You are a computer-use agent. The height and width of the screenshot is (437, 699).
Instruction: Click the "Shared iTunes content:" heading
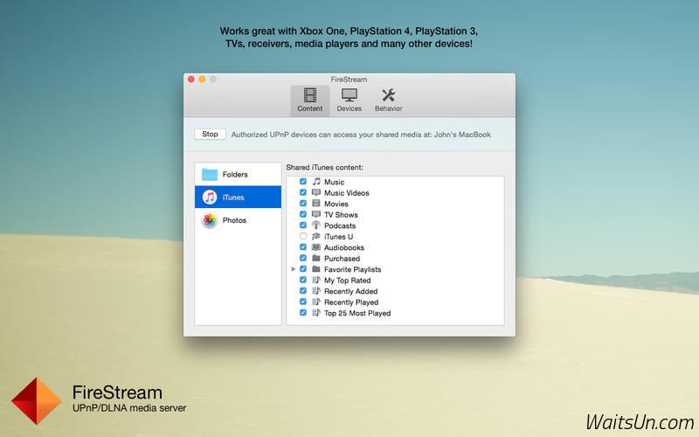[324, 167]
